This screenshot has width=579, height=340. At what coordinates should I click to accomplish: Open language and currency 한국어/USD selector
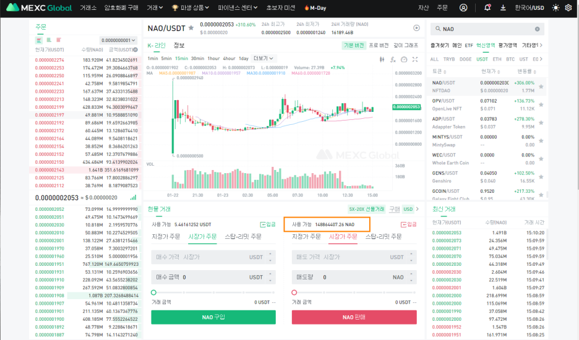529,8
